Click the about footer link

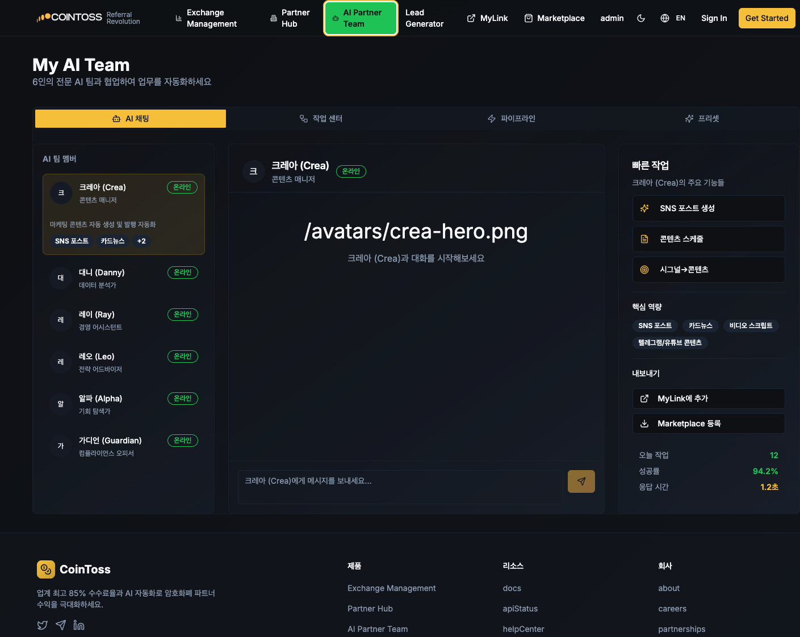click(669, 588)
